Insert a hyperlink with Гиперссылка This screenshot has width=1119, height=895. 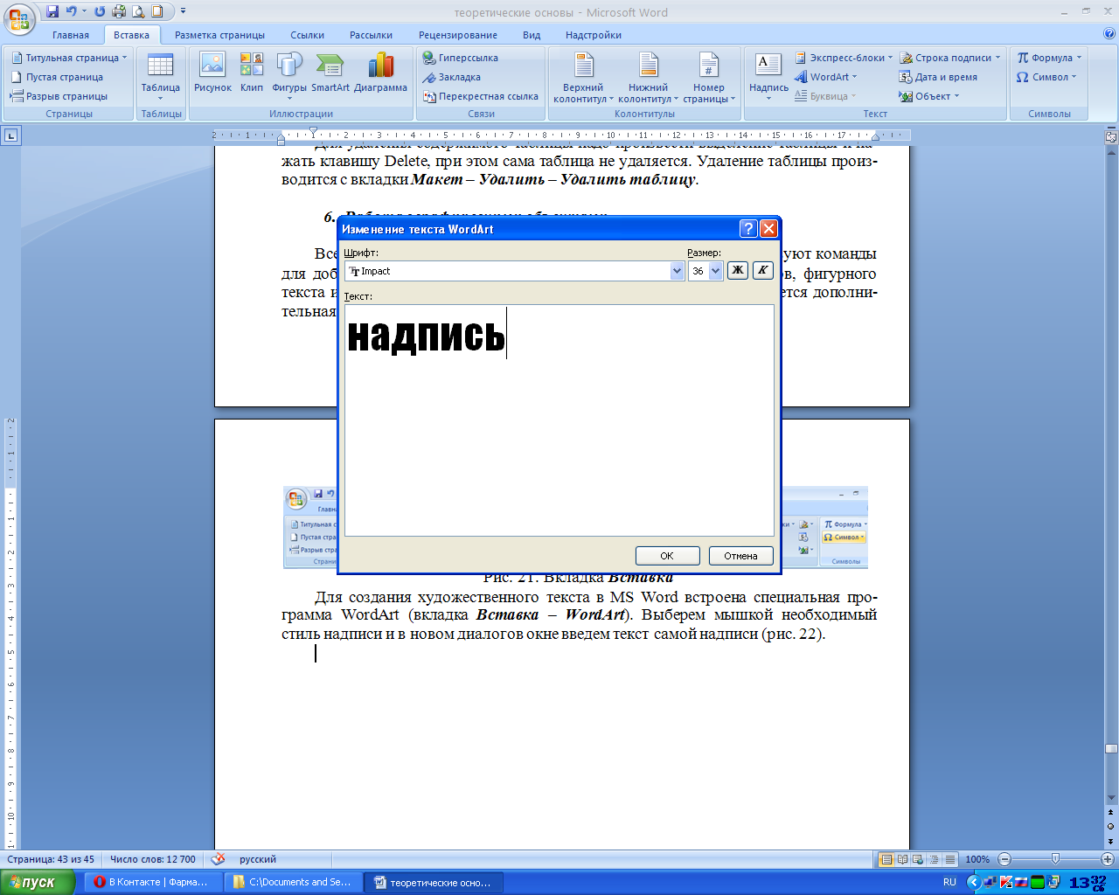point(460,58)
